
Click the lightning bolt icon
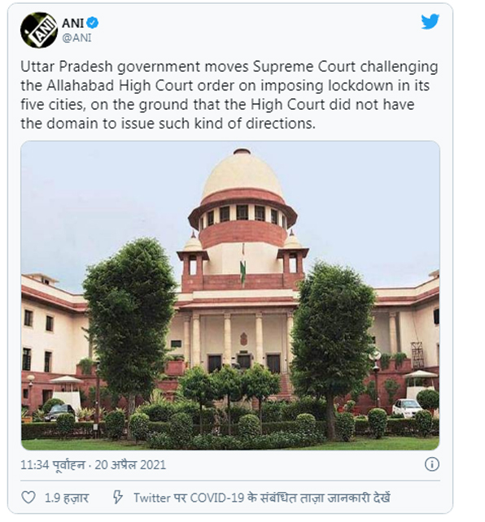117,498
